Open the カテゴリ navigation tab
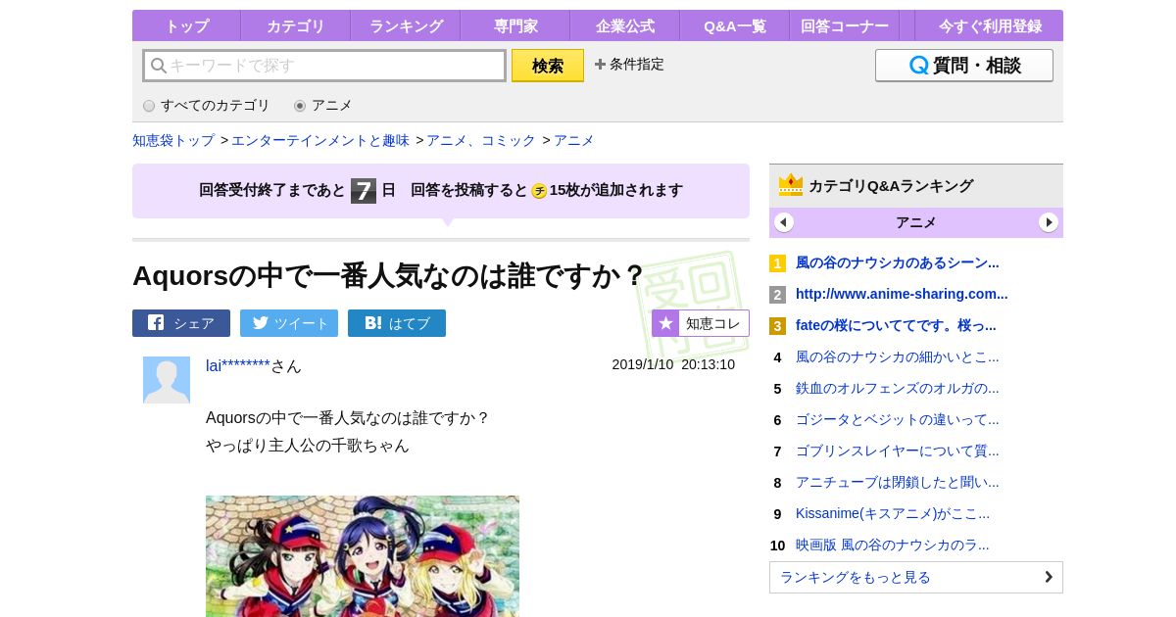Screen dimensions: 1176x617 coord(295,25)
